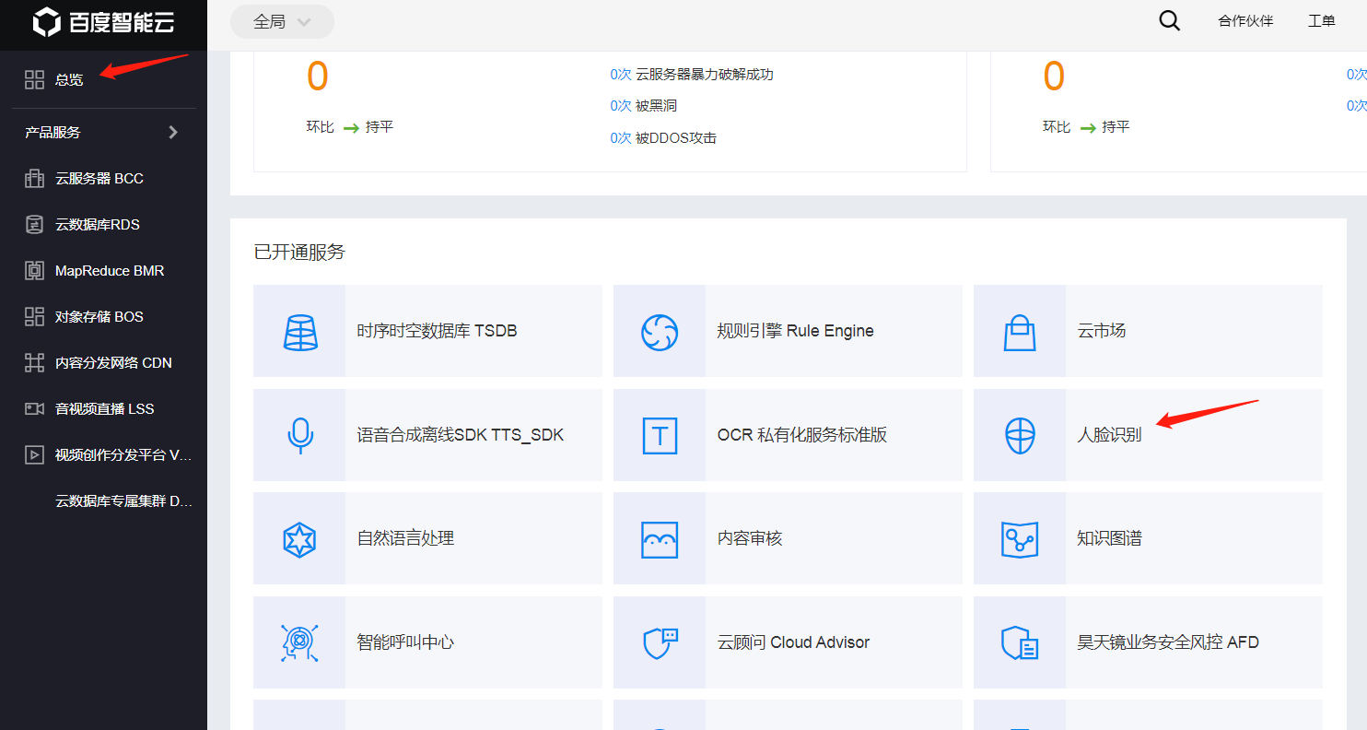Image resolution: width=1367 pixels, height=730 pixels.
Task: Open the 全局 region dropdown
Action: tap(282, 21)
